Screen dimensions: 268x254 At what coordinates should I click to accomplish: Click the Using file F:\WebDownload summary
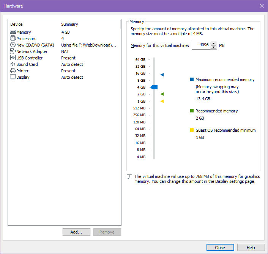pos(88,45)
